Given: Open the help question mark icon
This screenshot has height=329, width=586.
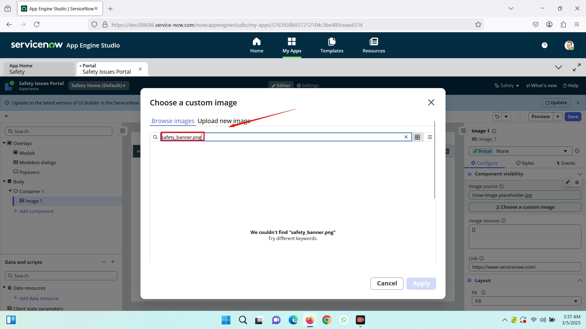Looking at the screenshot, I should click(544, 45).
